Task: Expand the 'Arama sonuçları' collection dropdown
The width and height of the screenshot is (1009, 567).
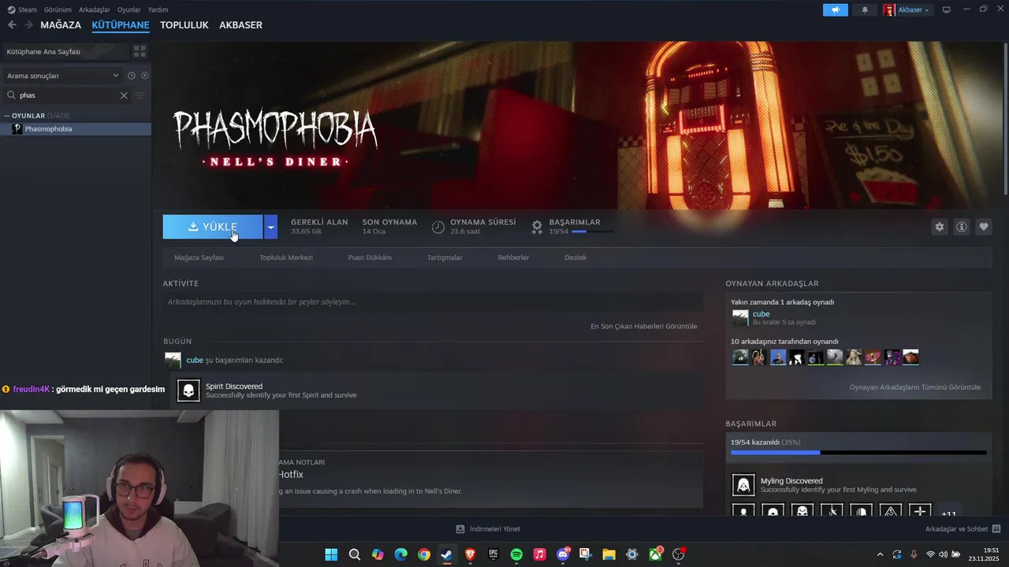Action: (63, 76)
